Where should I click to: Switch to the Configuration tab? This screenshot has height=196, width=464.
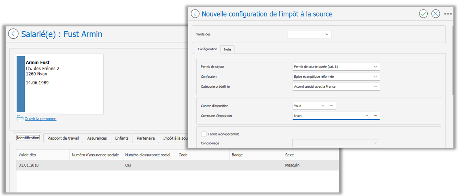pos(208,49)
